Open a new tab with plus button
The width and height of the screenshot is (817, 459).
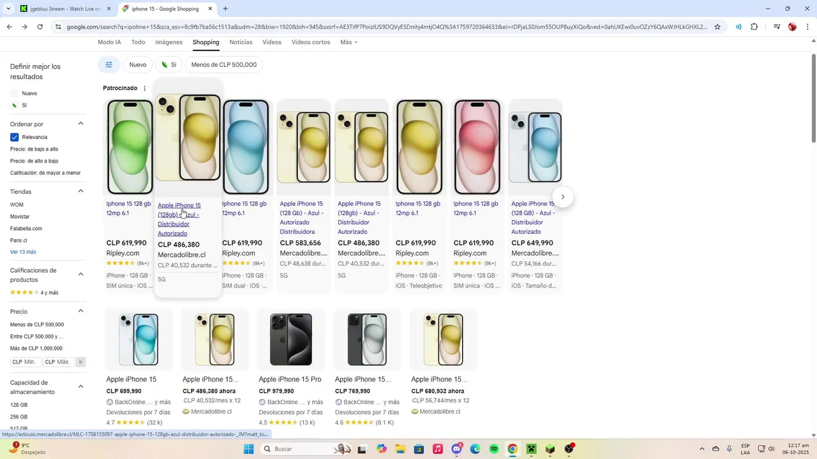[225, 9]
